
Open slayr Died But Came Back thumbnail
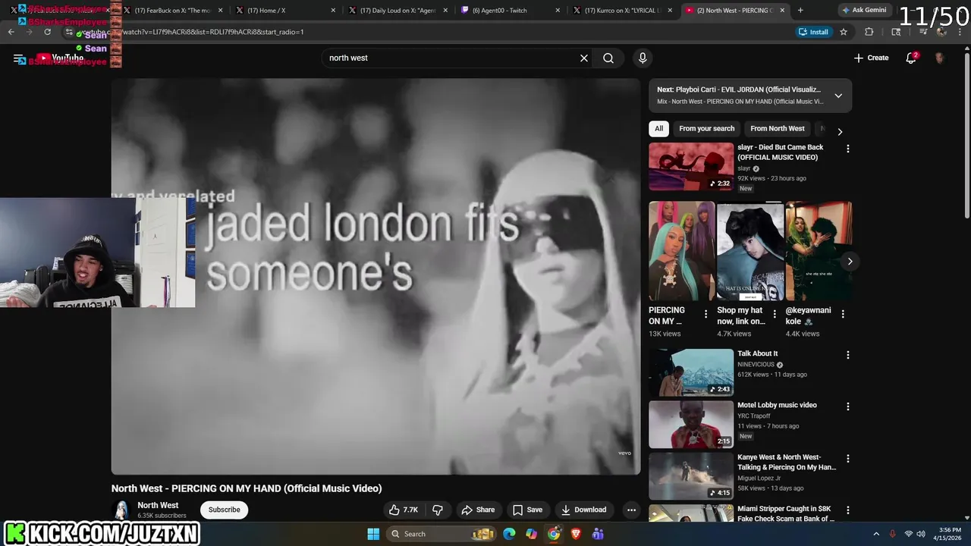tap(691, 167)
